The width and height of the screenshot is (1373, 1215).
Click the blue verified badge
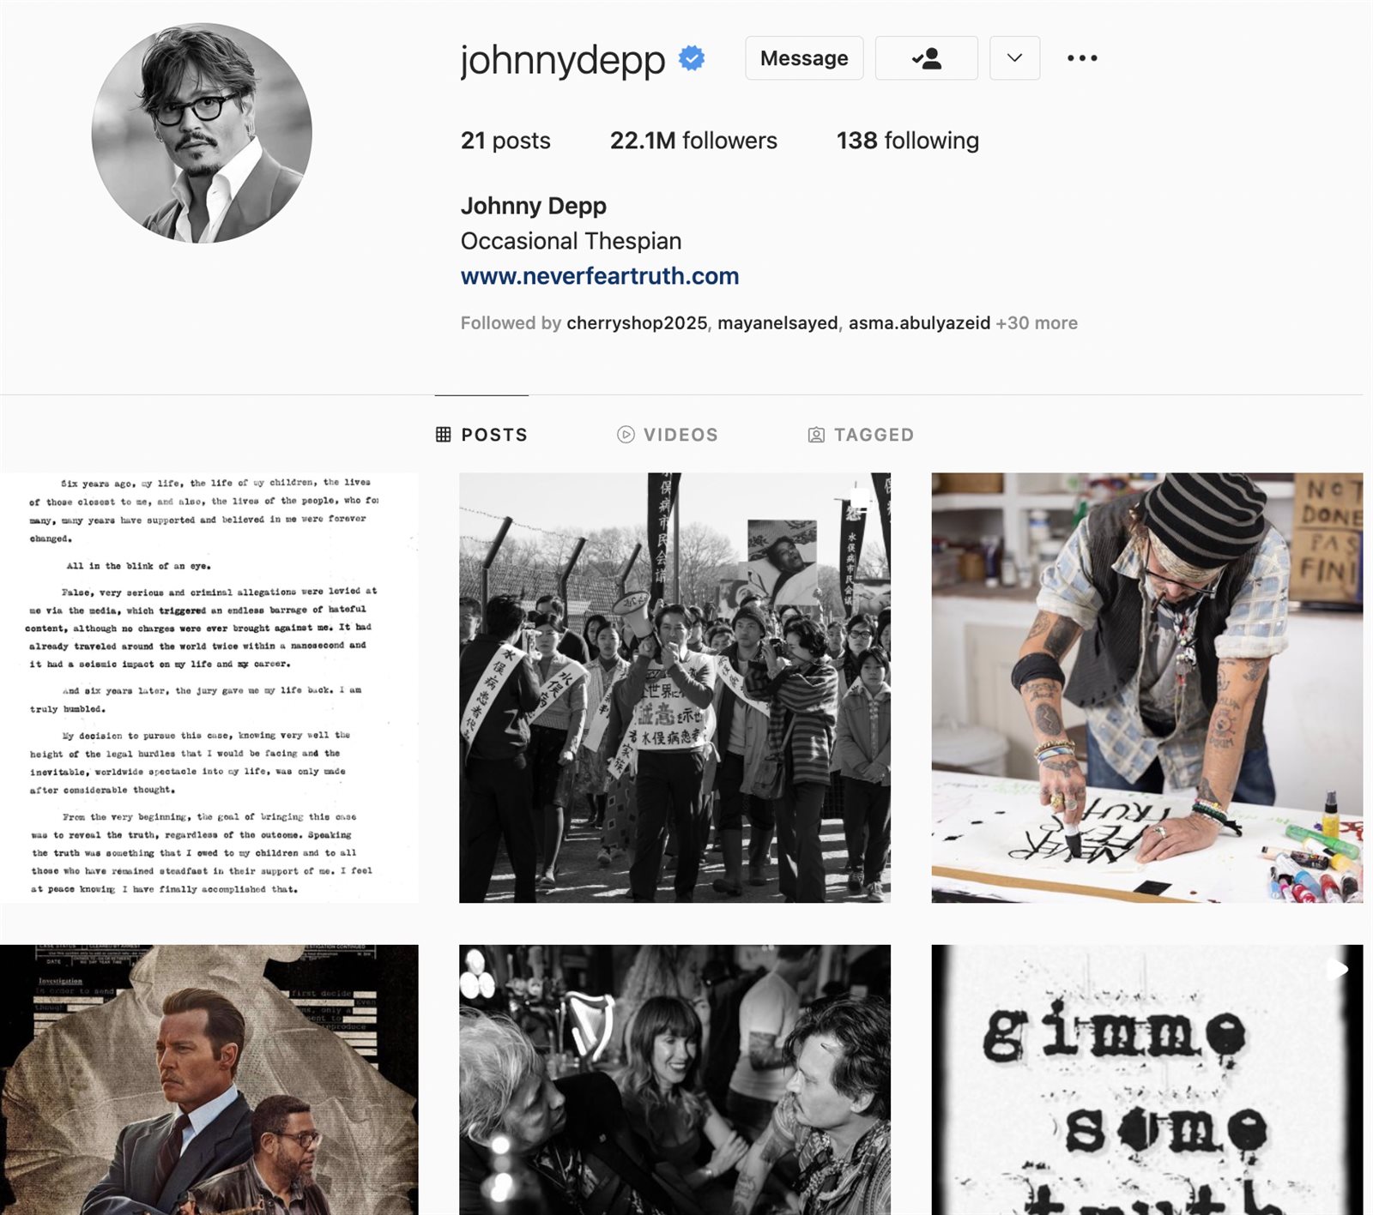coord(692,58)
